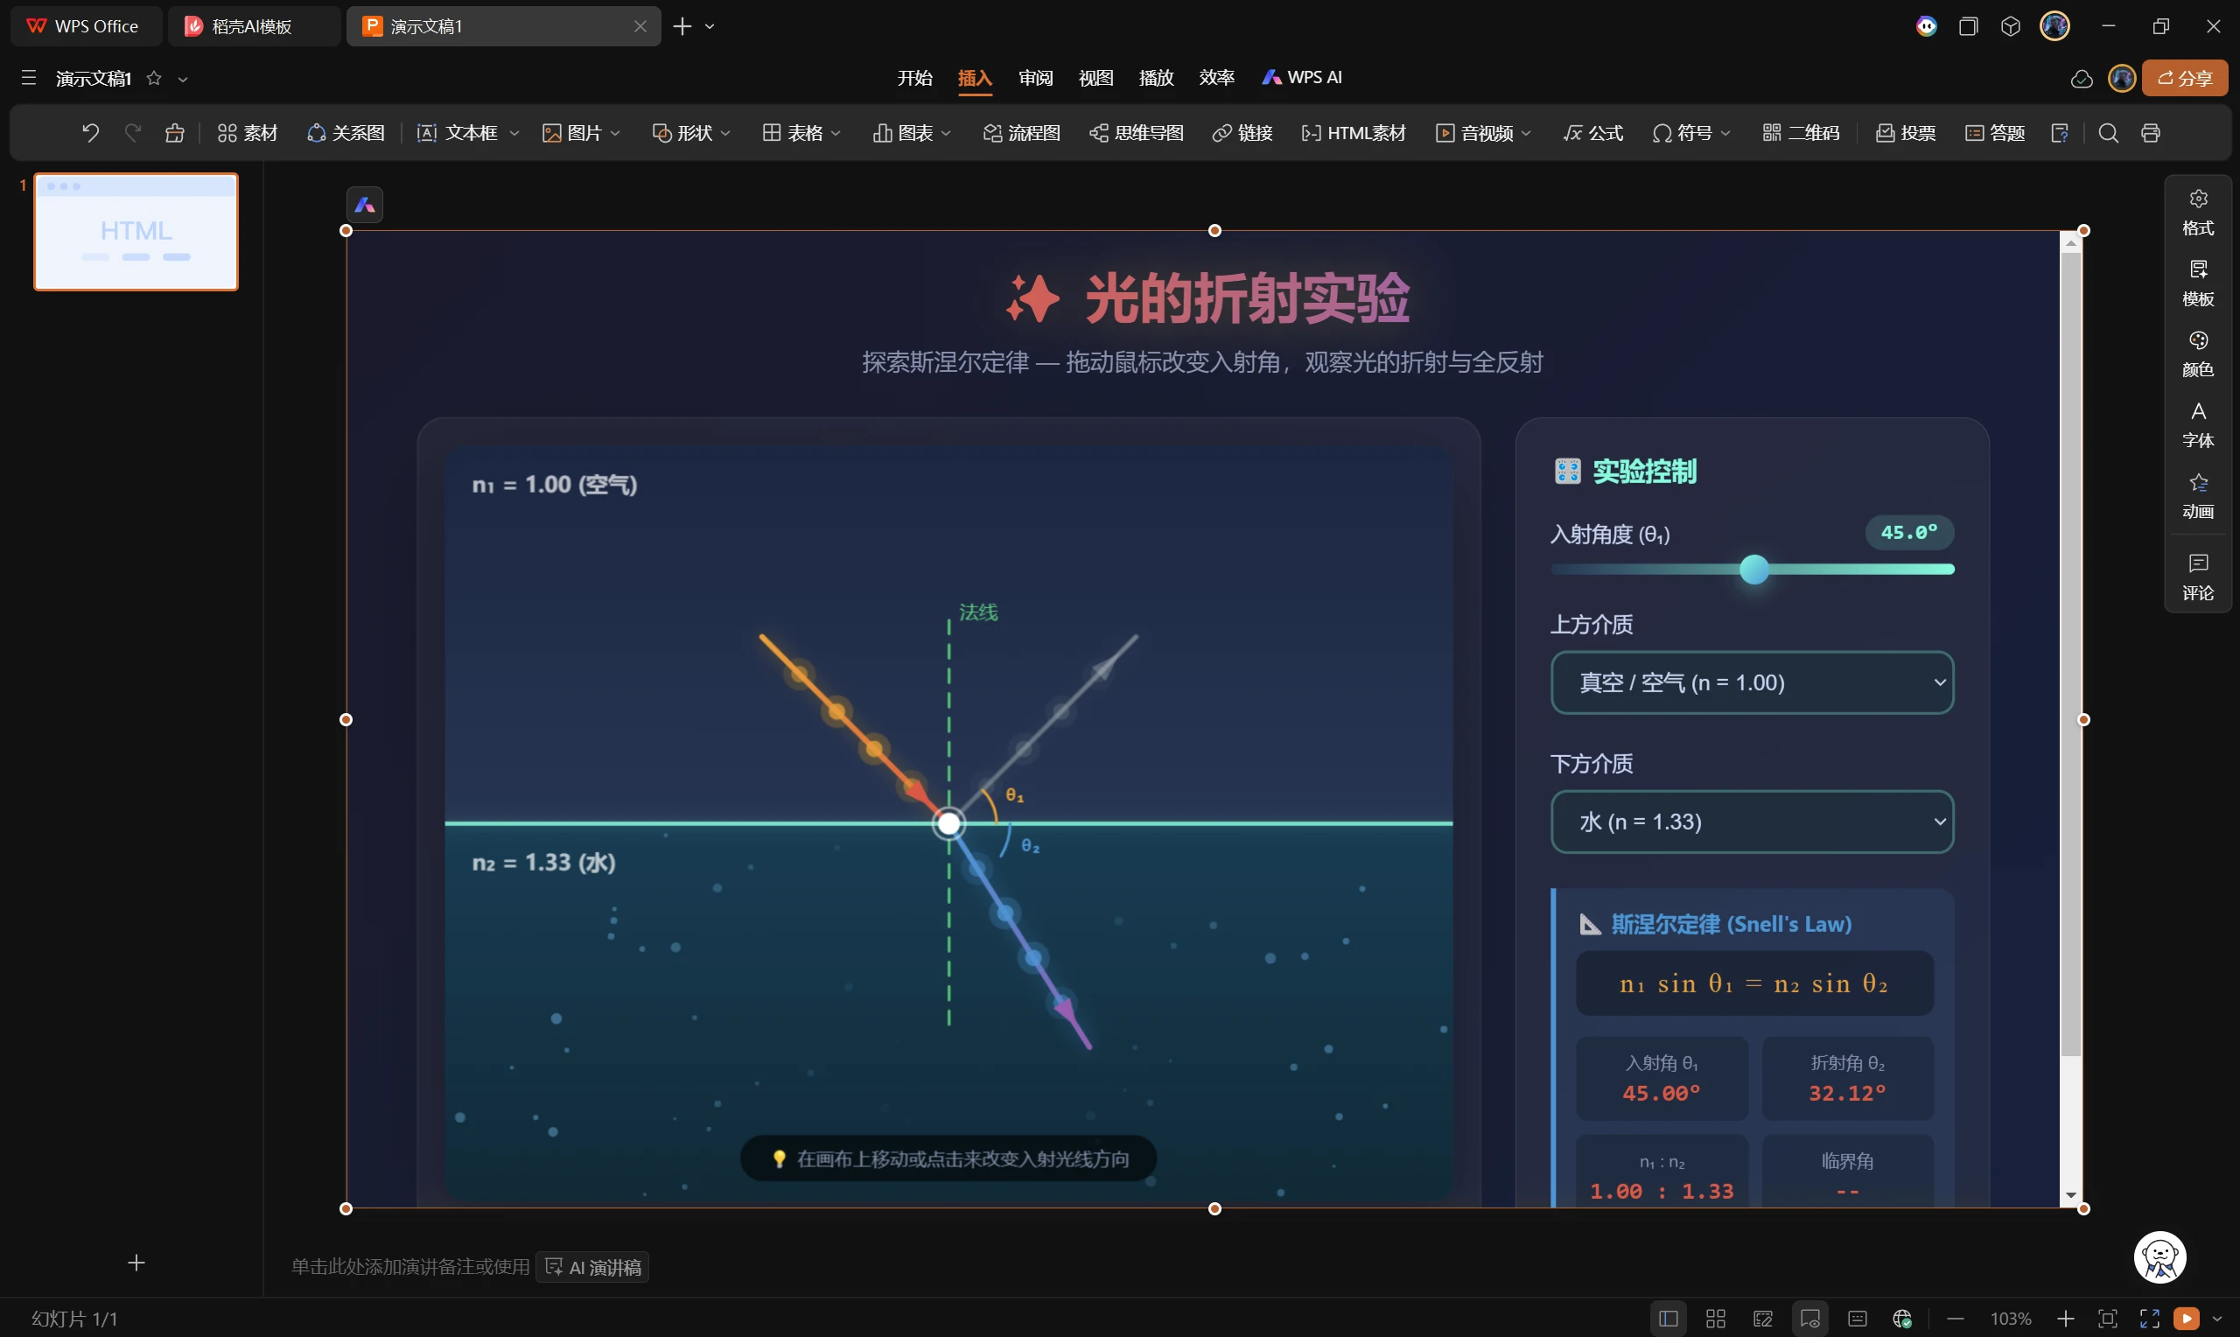
Task: Click the slide sorter grid view icon
Action: 1716,1319
